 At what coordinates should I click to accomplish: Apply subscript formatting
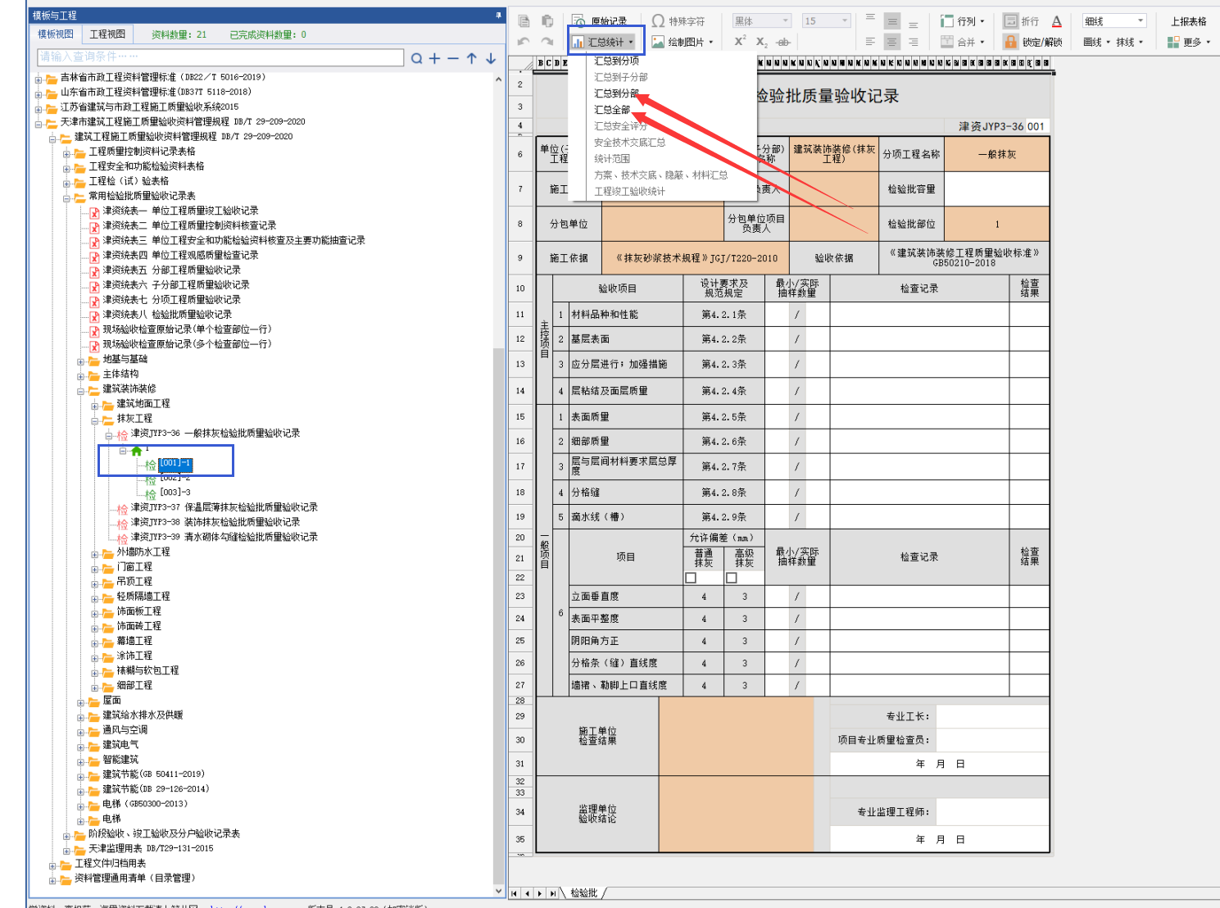[x=761, y=42]
